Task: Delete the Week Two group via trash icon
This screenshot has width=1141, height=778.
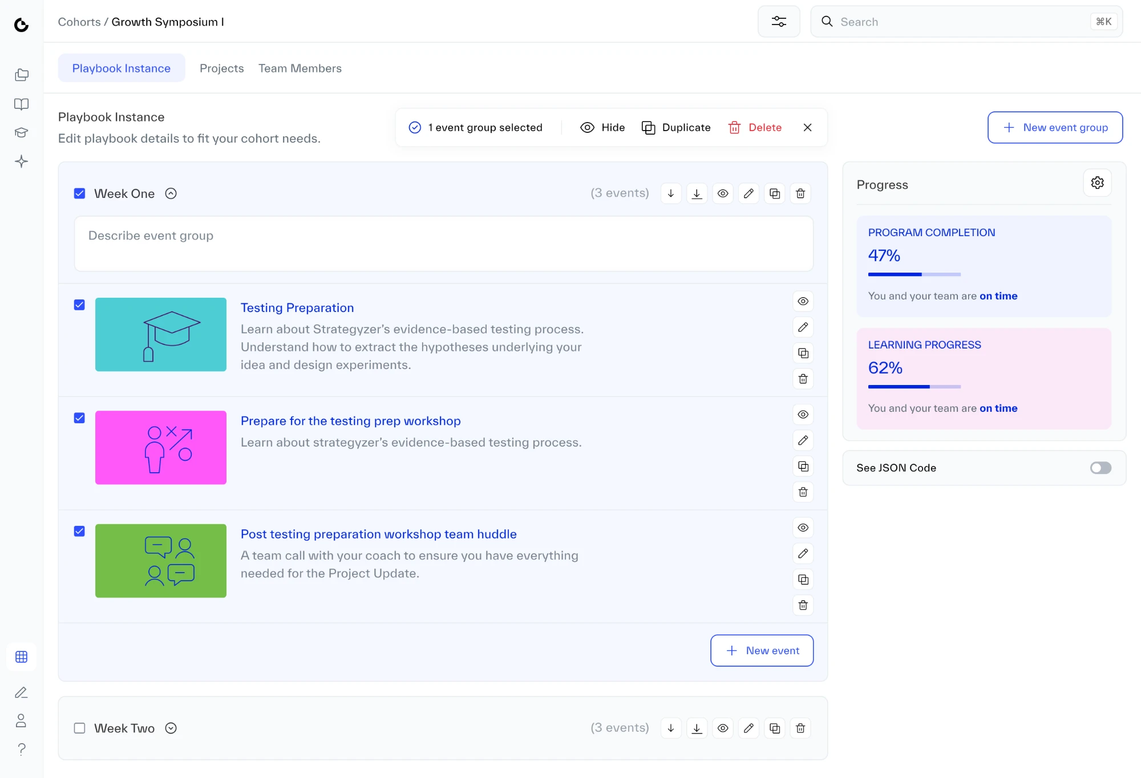Action: [800, 728]
